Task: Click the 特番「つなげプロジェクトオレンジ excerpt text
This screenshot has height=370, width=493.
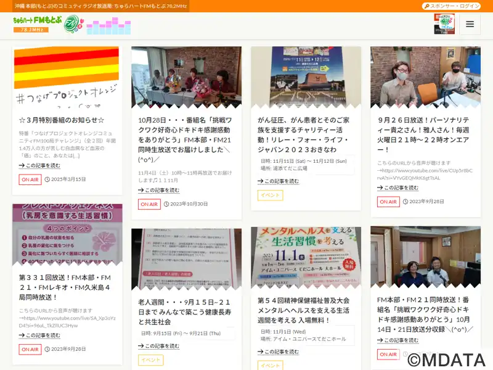Action: click(x=67, y=144)
